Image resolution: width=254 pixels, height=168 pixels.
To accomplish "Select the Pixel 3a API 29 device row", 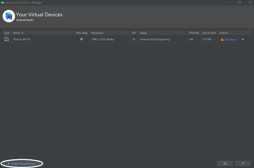I will click(127, 39).
